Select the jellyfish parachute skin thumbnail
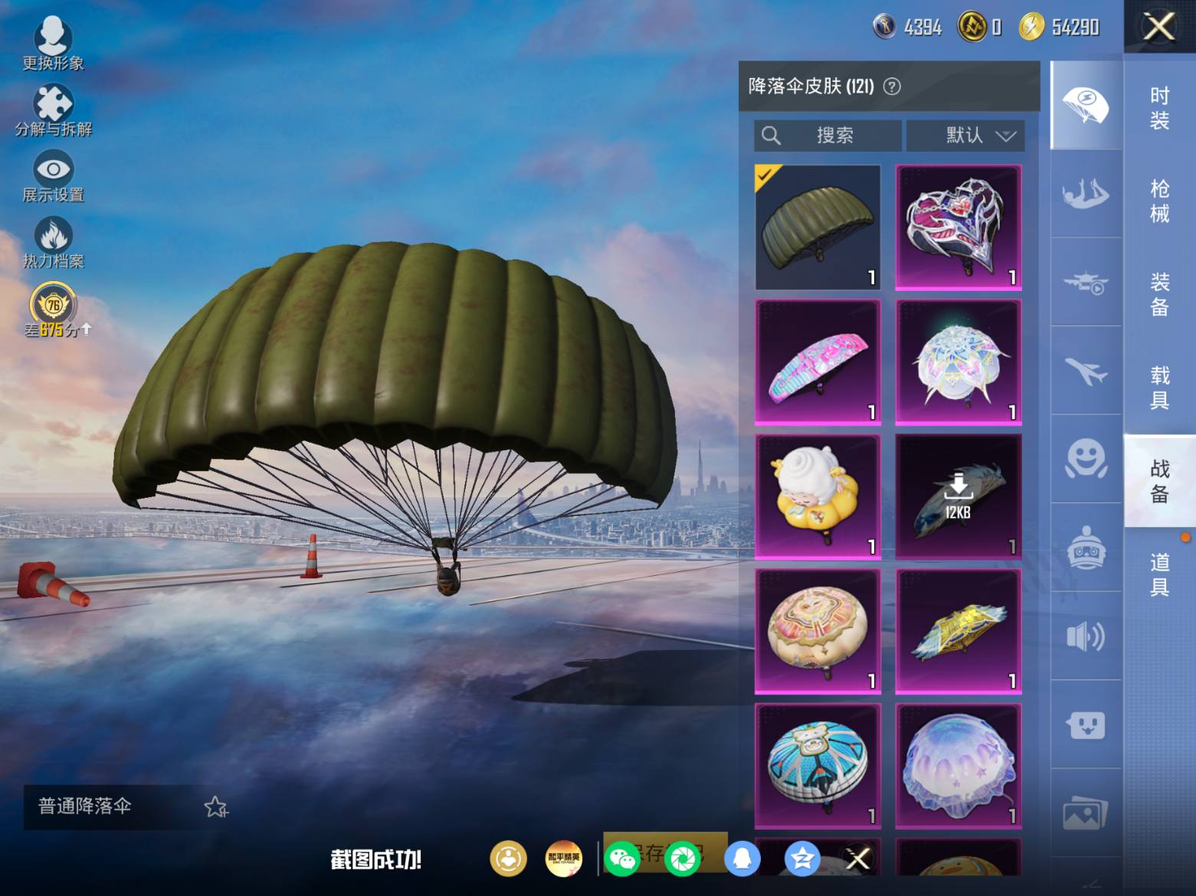This screenshot has width=1196, height=896. [958, 766]
